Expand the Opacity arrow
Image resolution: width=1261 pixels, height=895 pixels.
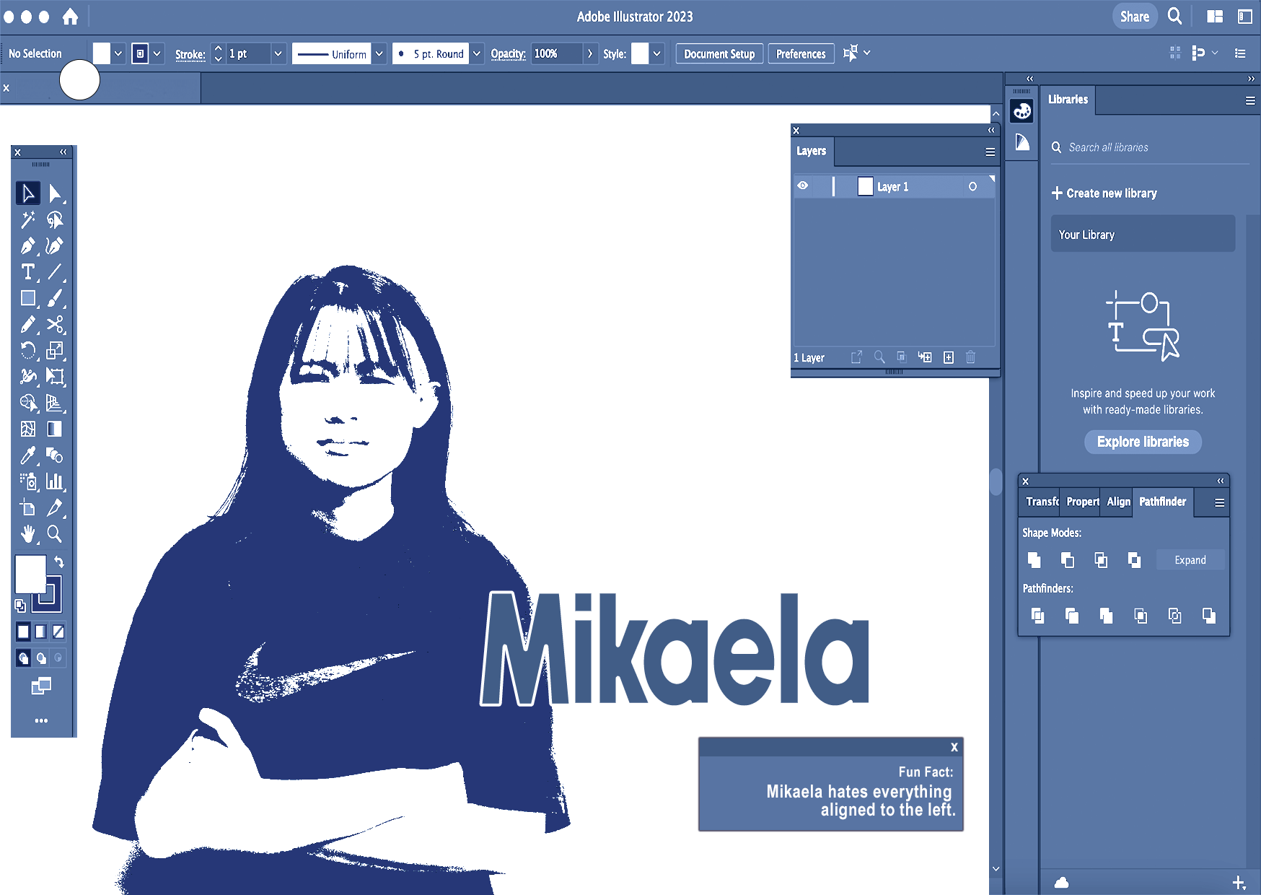click(590, 53)
